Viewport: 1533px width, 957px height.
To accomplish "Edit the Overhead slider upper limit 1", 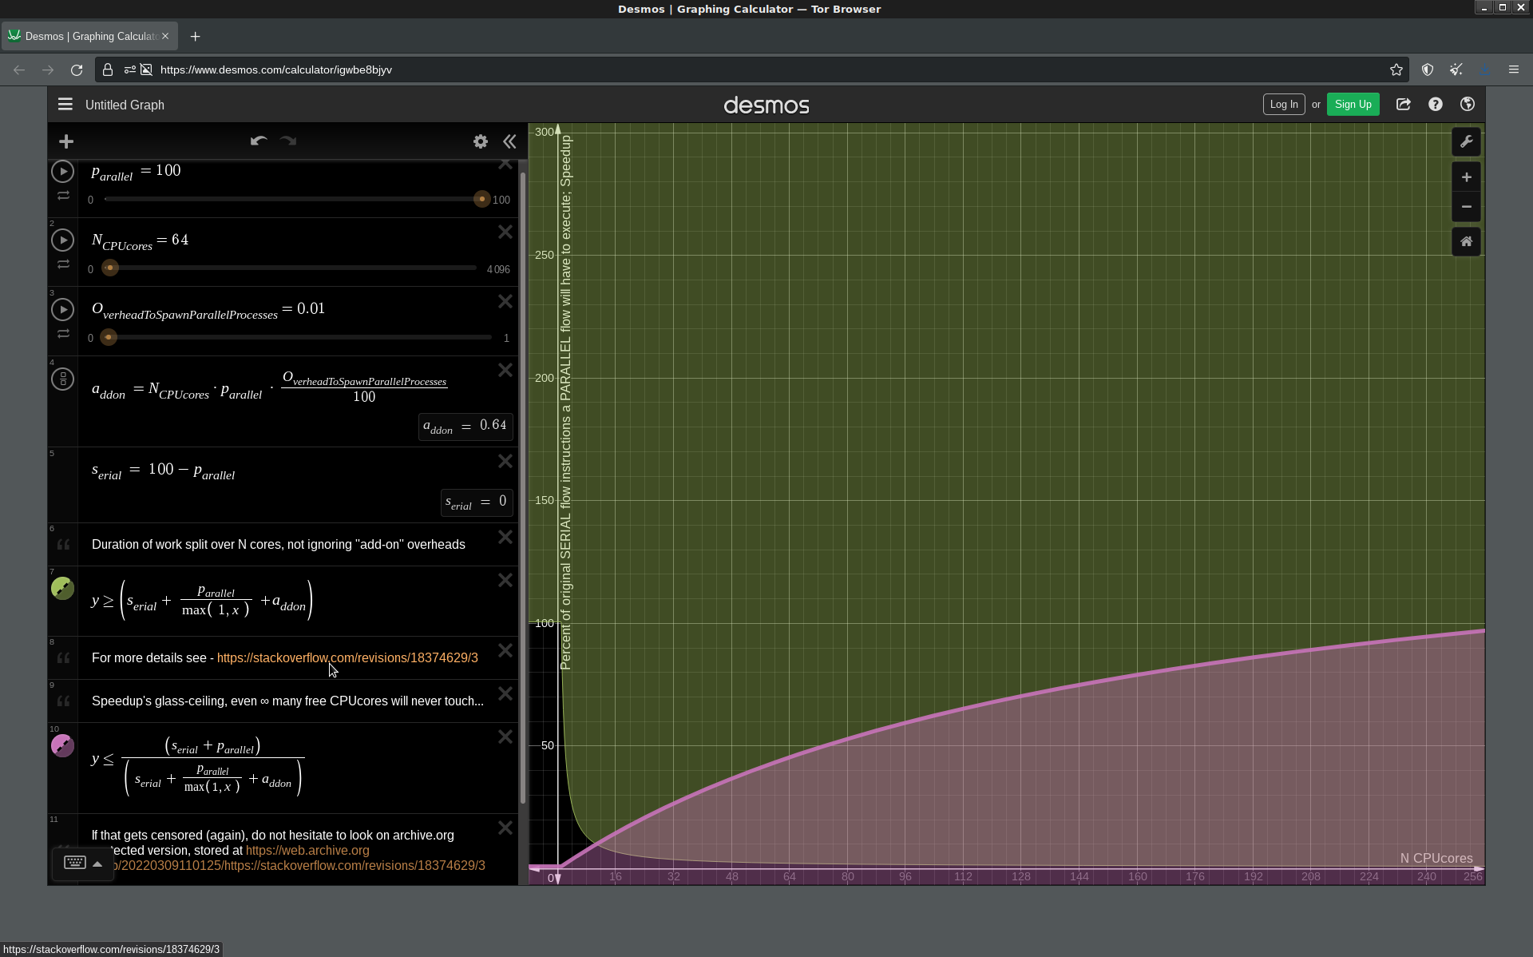I will click(x=506, y=338).
